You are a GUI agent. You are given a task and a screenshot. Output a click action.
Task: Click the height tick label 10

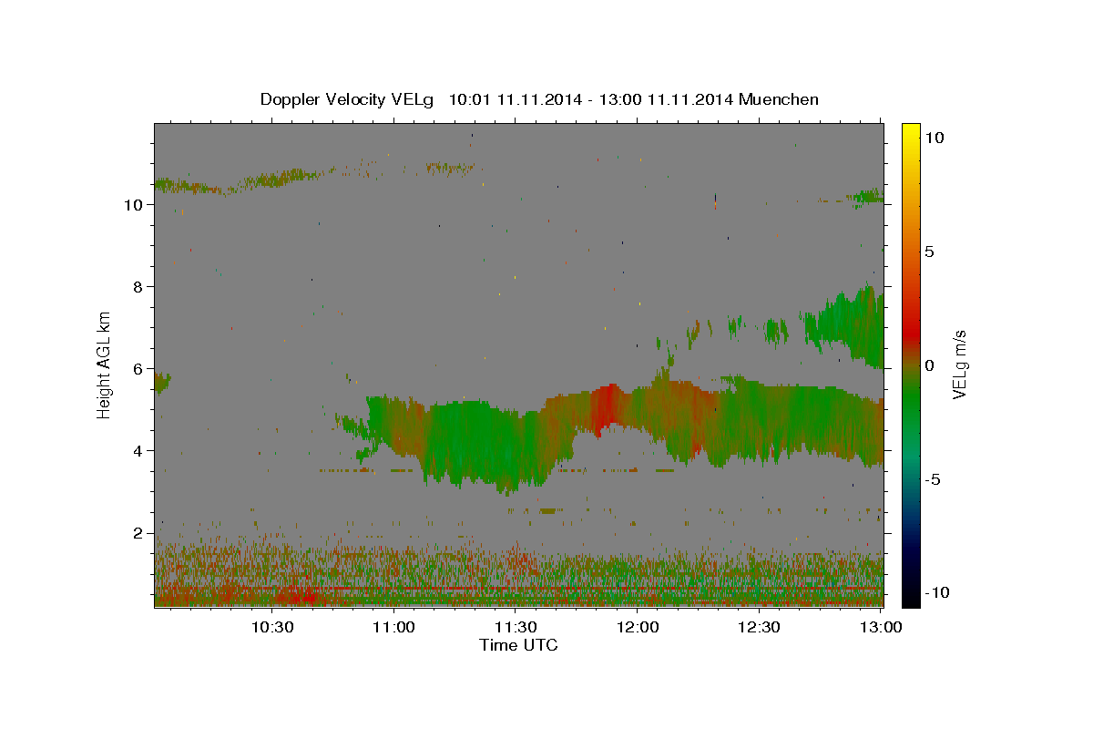click(134, 205)
